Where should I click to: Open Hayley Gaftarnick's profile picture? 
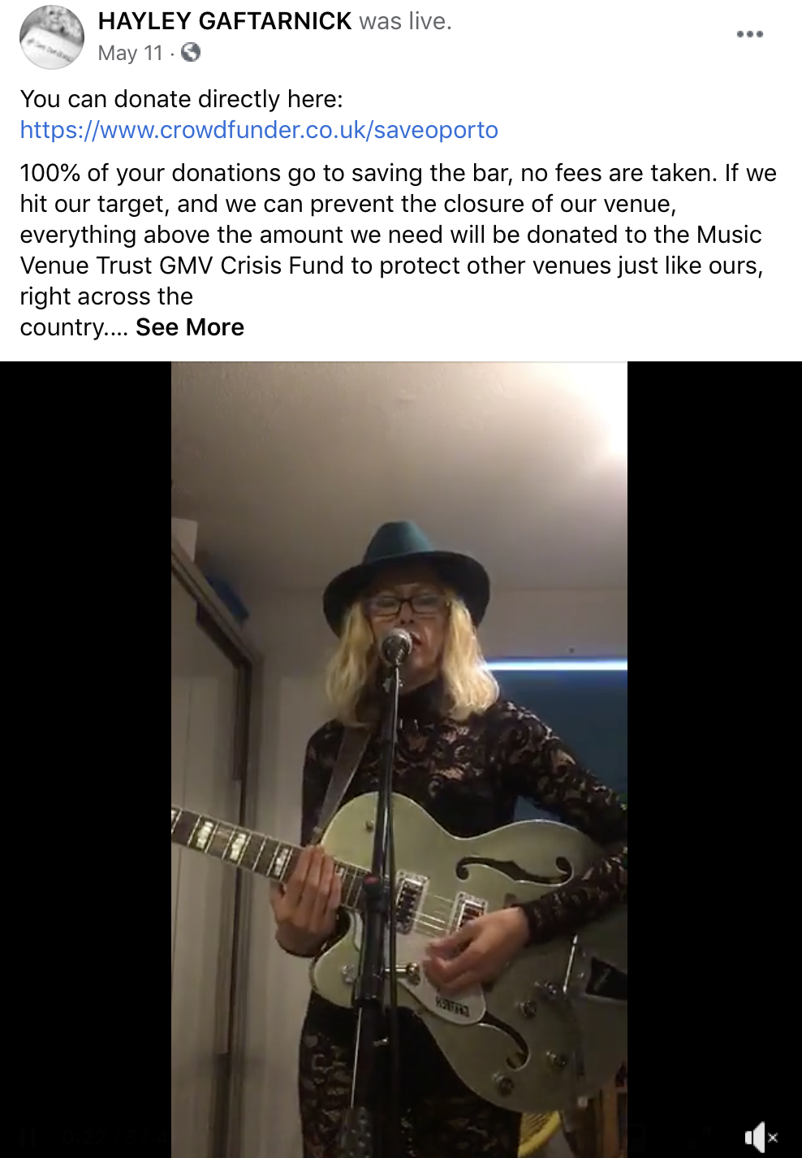pos(52,37)
